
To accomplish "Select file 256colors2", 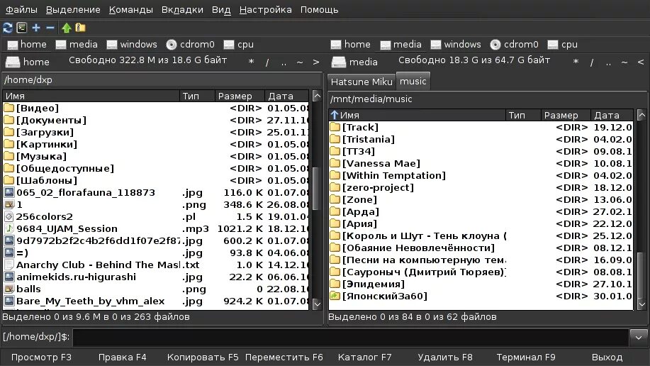I will (x=156, y=216).
